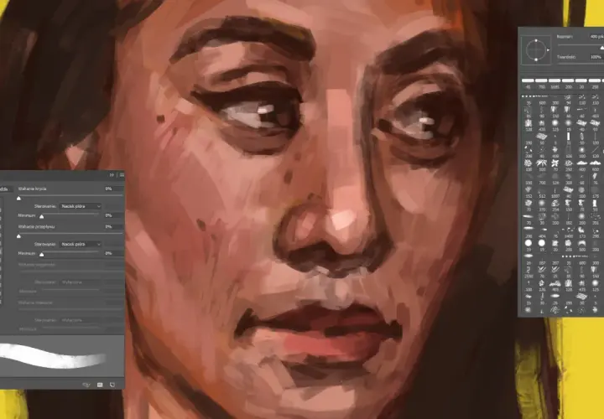Click the Twardość hardness value field
The height and width of the screenshot is (419, 604).
point(596,57)
